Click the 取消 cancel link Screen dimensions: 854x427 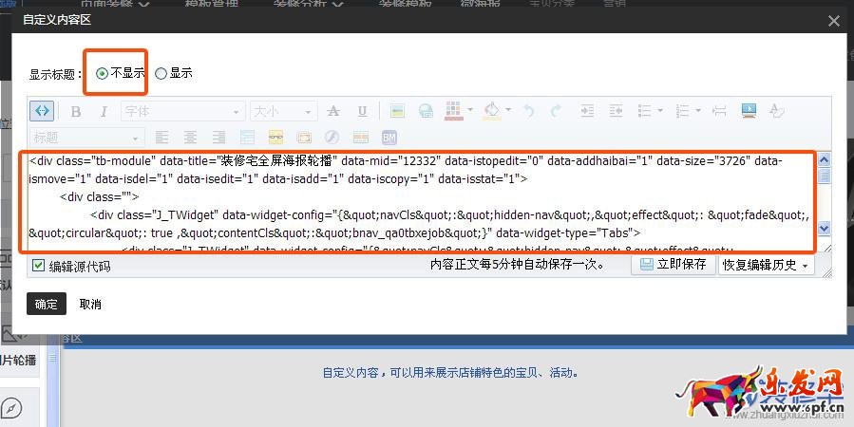tap(90, 304)
